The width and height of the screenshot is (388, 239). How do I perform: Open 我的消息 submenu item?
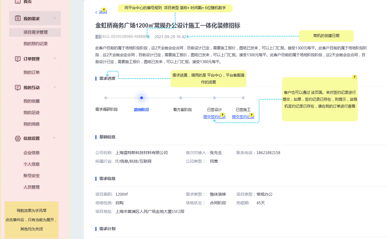(32, 124)
